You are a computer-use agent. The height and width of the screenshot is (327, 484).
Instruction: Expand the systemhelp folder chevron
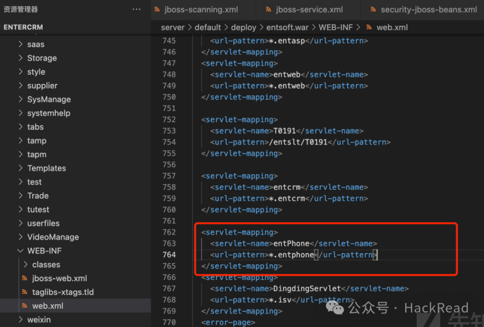[x=20, y=113]
